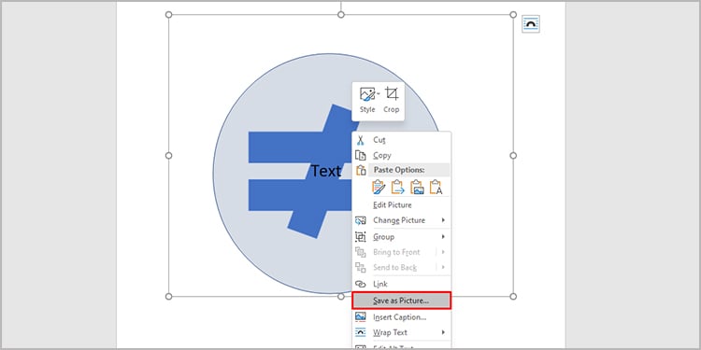Click the Change Picture icon

(361, 220)
